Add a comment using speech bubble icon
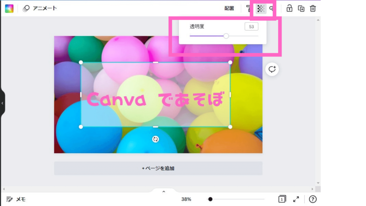Screen dimensions: 366x206 [272, 69]
